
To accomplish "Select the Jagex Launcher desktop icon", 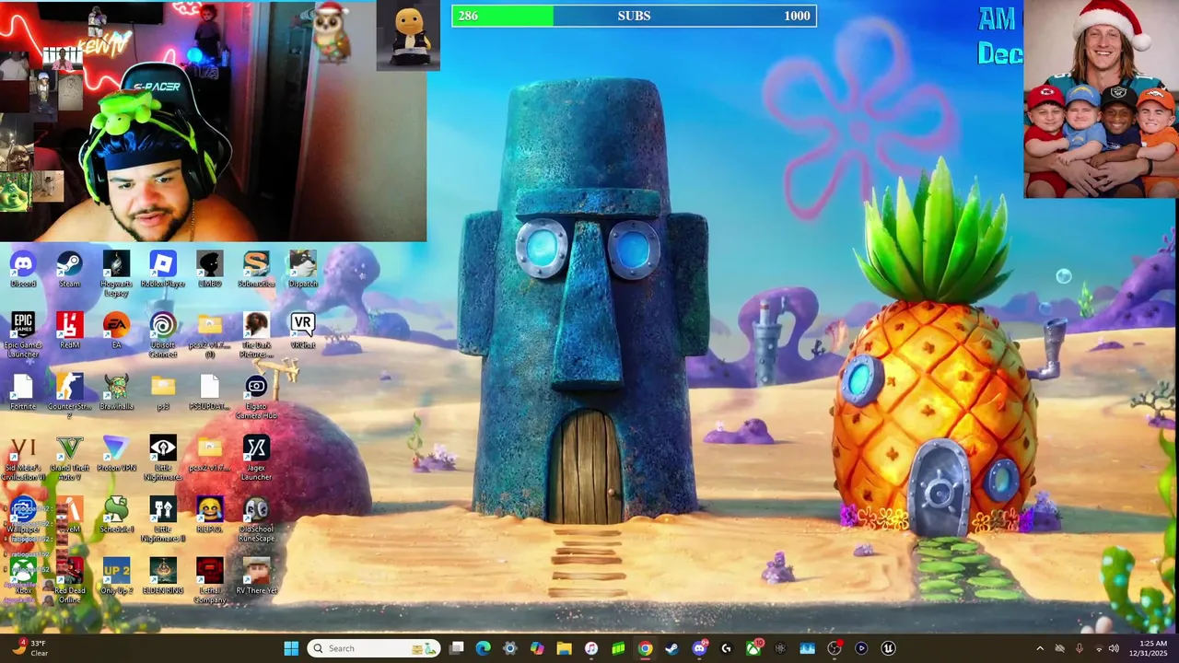I will [256, 459].
